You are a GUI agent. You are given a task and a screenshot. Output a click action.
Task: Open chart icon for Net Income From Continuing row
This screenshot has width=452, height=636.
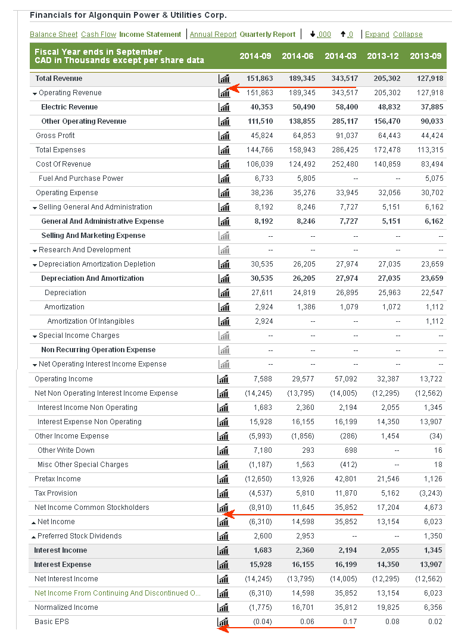223,593
